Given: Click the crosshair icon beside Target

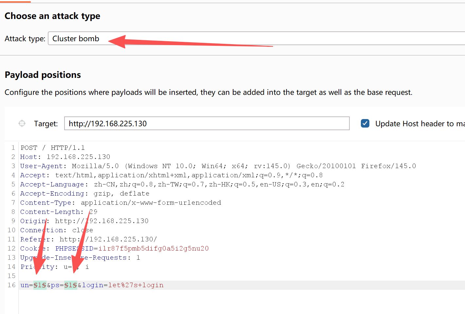Looking at the screenshot, I should click(22, 123).
